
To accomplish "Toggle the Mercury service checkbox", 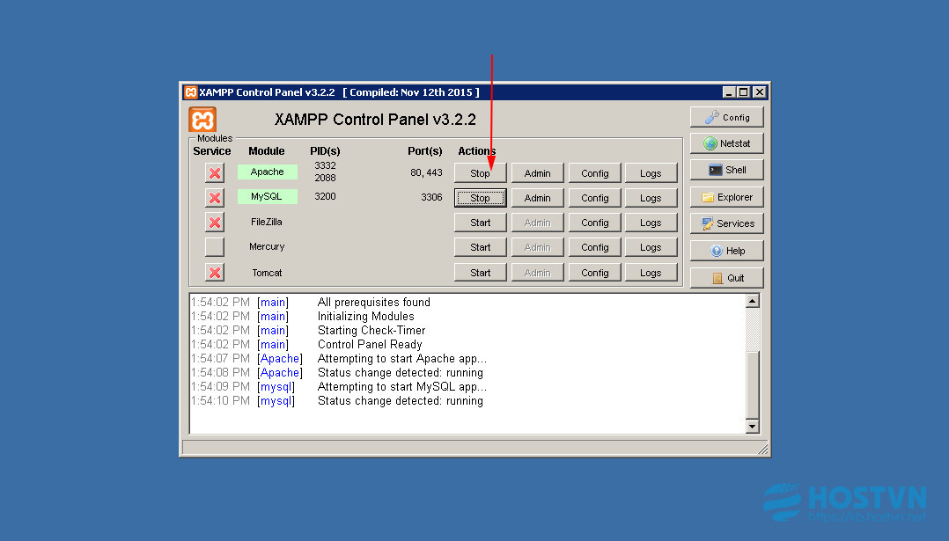I will tap(214, 247).
